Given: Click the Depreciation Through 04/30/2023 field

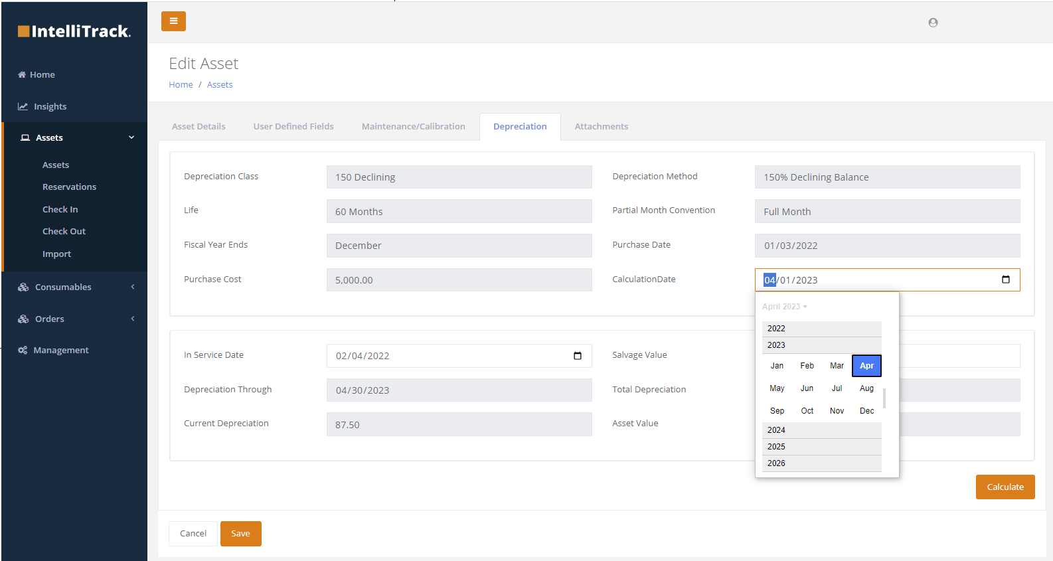Looking at the screenshot, I should pyautogui.click(x=459, y=390).
